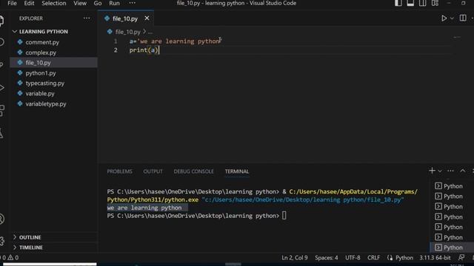The height and width of the screenshot is (266, 474).
Task: Open the feedback icon in status bar
Action: click(x=461, y=258)
